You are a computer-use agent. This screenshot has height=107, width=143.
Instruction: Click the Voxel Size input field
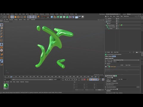(116, 62)
